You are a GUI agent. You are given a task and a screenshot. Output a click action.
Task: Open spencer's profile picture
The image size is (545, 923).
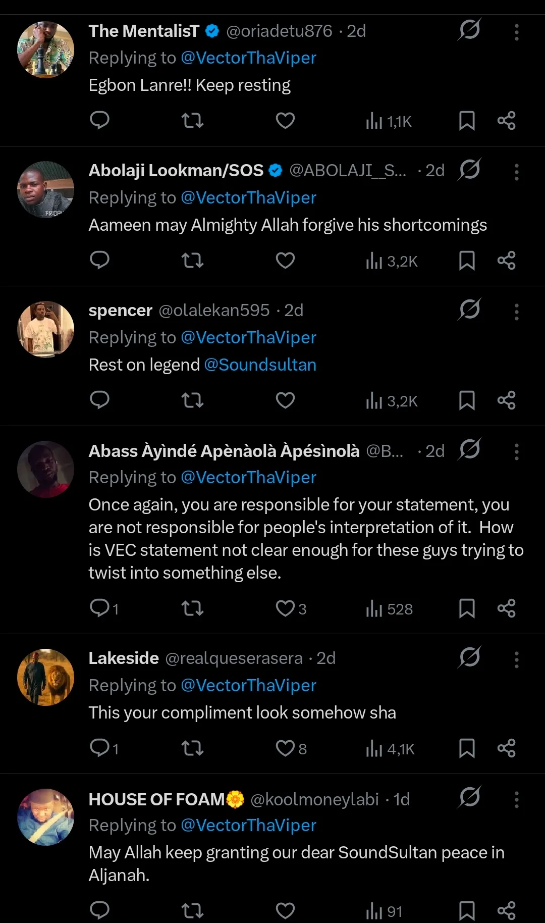(45, 329)
